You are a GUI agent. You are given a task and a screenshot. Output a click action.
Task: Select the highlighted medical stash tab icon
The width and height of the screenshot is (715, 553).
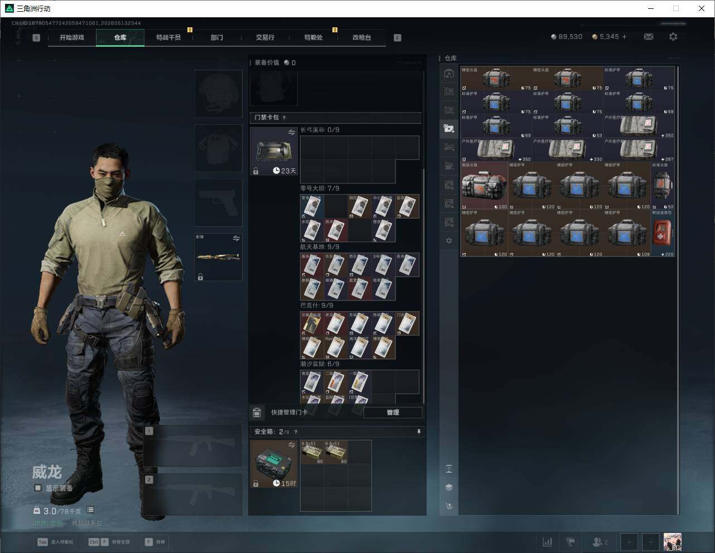(449, 128)
